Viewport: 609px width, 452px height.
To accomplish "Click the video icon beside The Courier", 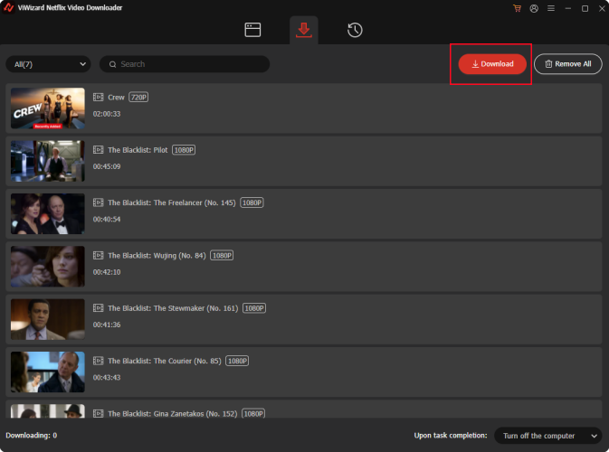I will 99,361.
